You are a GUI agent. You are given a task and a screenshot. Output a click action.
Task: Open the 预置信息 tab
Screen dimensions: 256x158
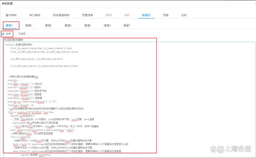coord(87,15)
